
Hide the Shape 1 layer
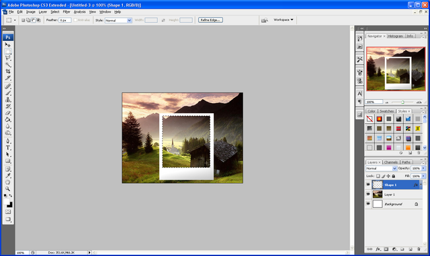click(368, 184)
